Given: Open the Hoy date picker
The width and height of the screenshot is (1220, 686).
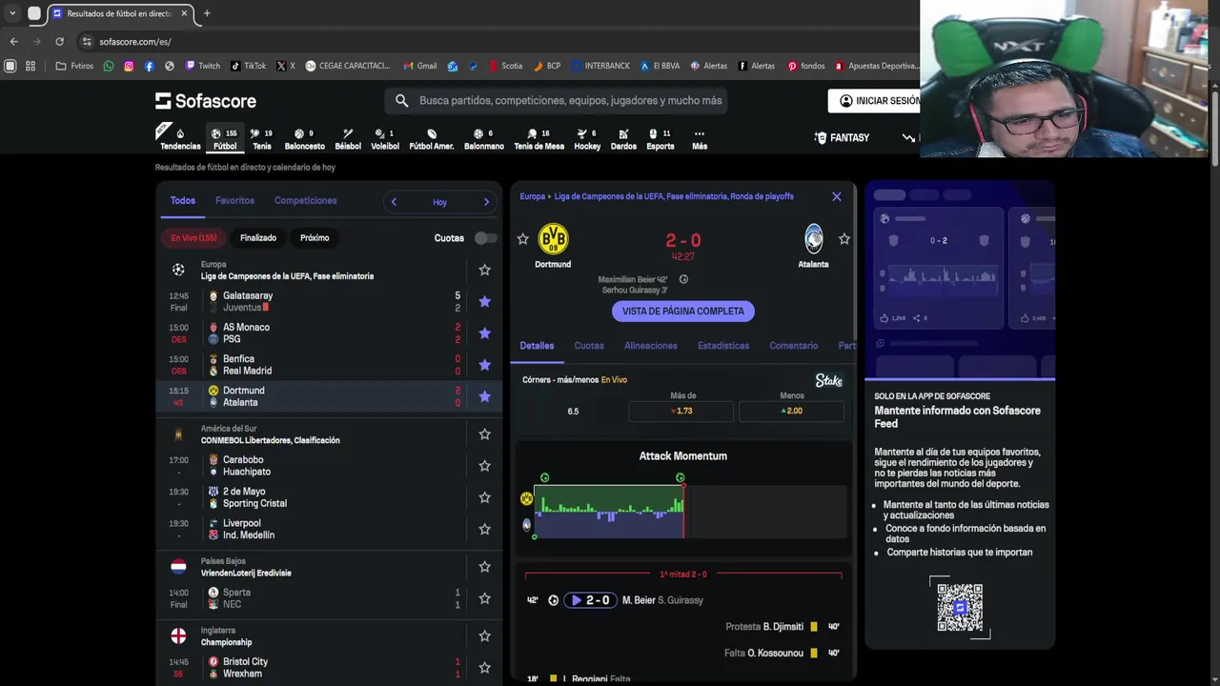Looking at the screenshot, I should (x=439, y=202).
